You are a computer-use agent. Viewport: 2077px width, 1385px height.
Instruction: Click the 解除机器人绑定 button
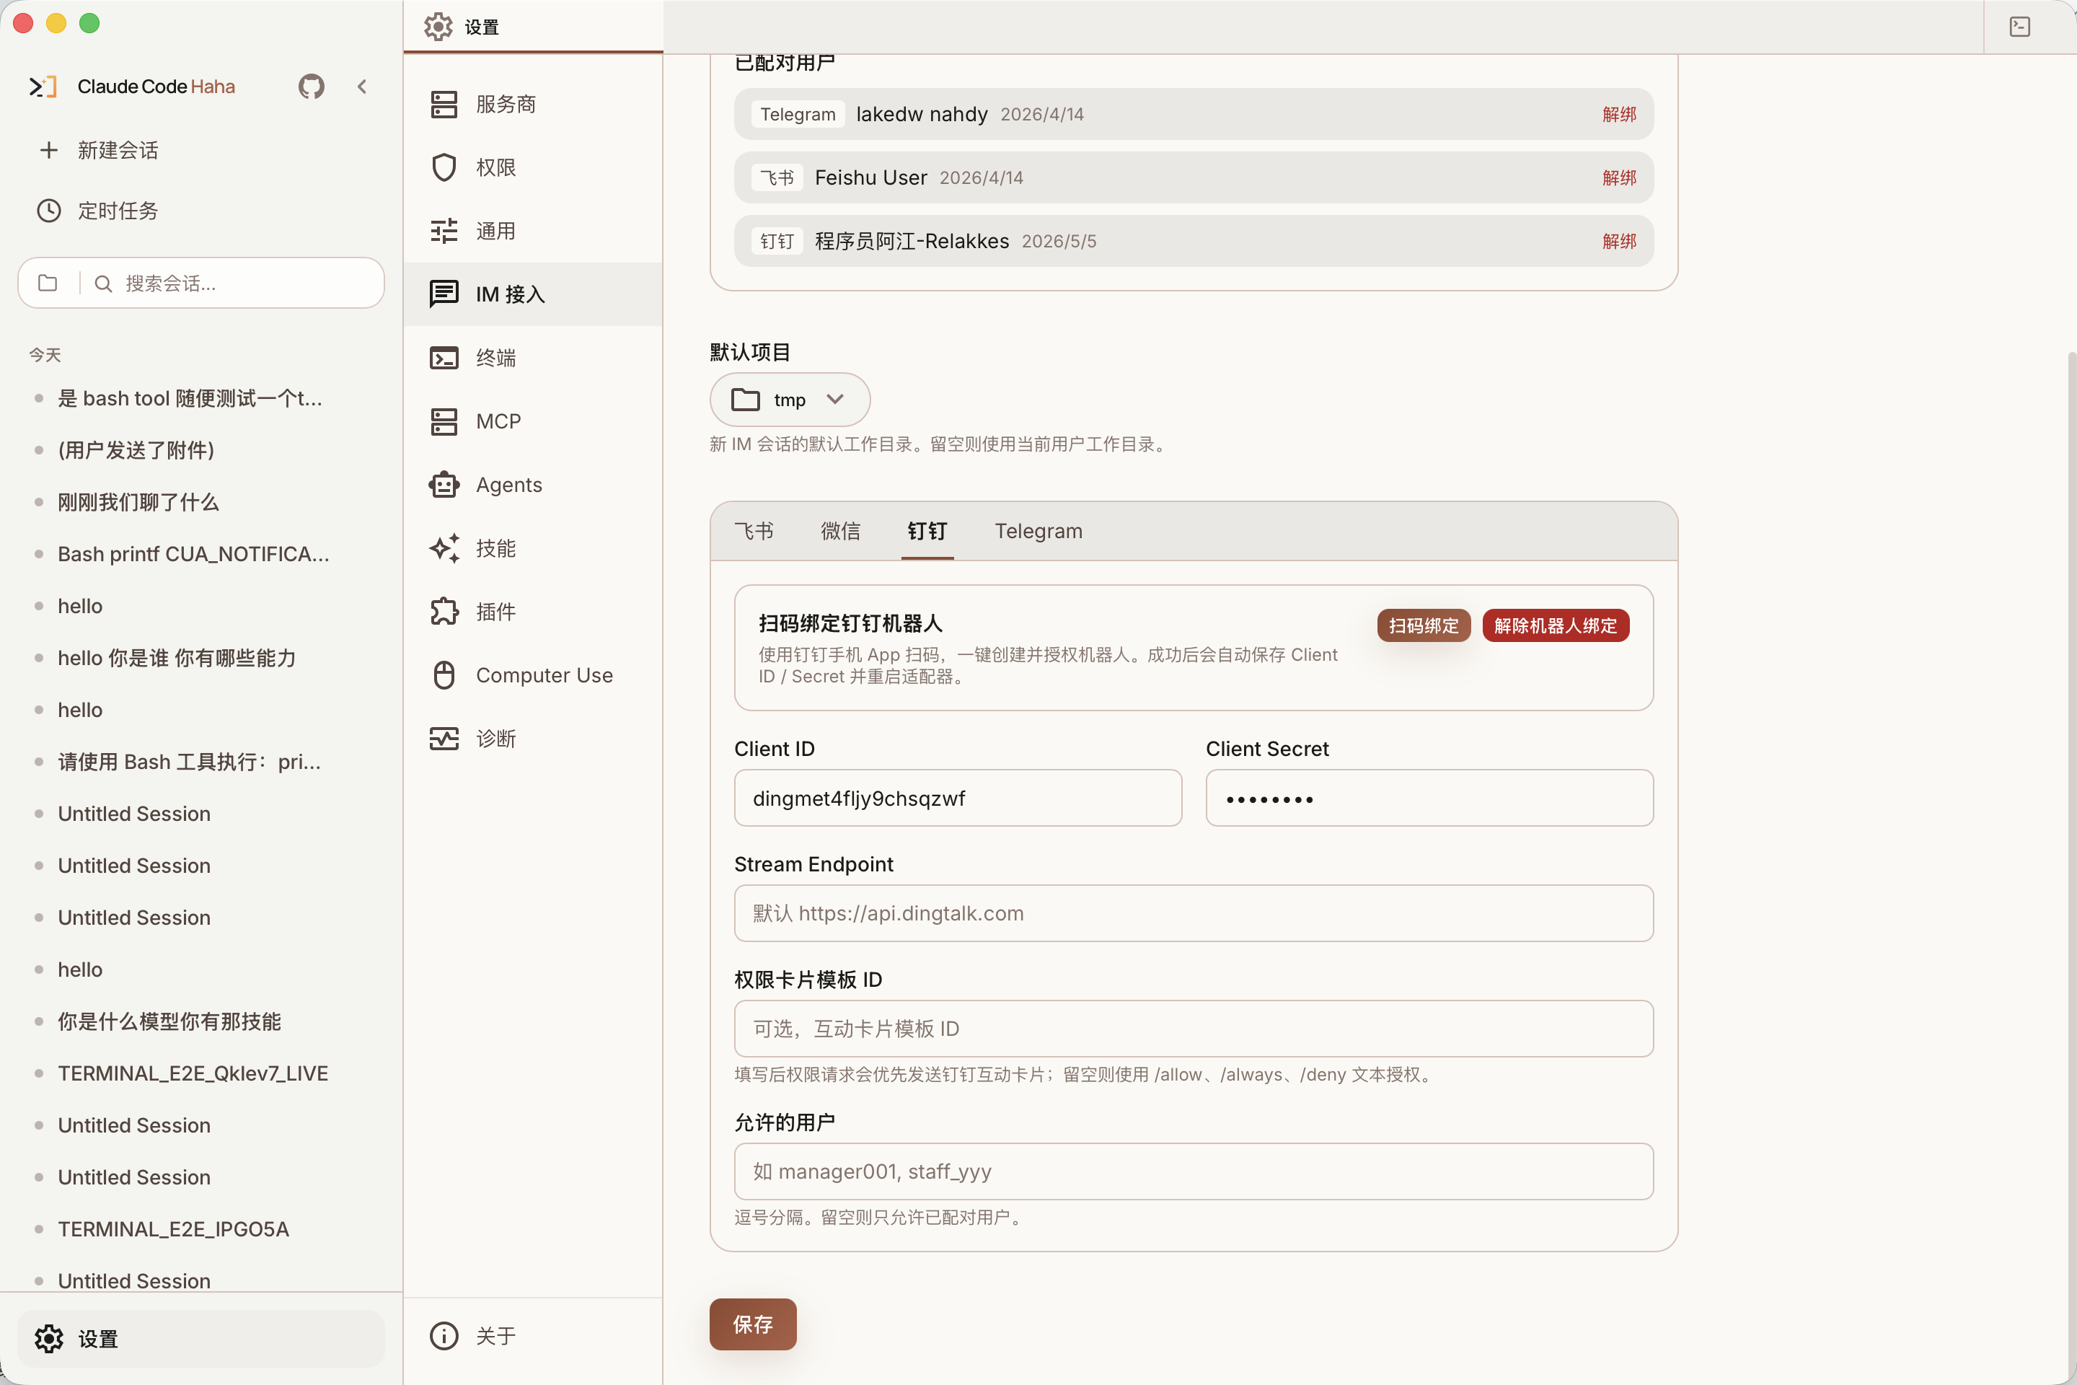coord(1555,625)
